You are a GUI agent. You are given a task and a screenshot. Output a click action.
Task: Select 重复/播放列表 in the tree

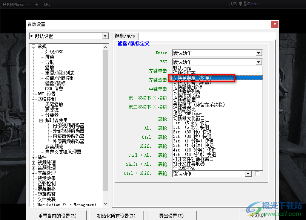click(x=60, y=73)
